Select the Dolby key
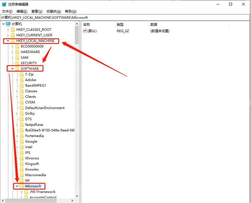 30,113
